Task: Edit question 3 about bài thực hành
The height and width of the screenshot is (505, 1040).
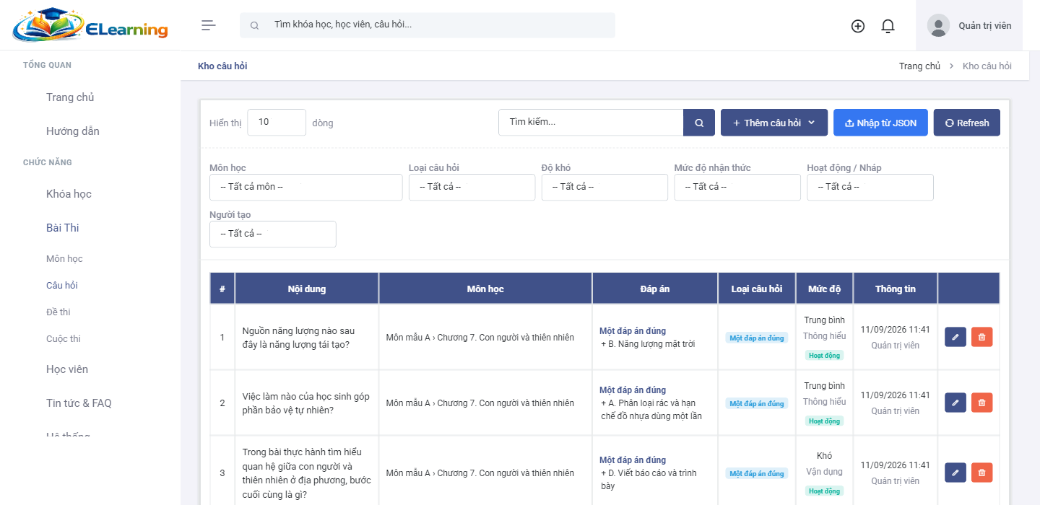Action: click(x=955, y=473)
